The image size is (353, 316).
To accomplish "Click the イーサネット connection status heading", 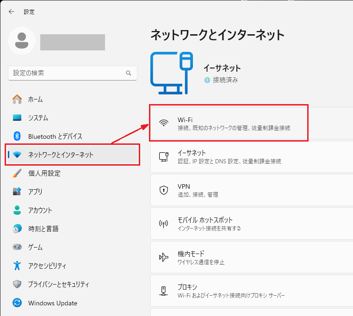I will coord(222,68).
